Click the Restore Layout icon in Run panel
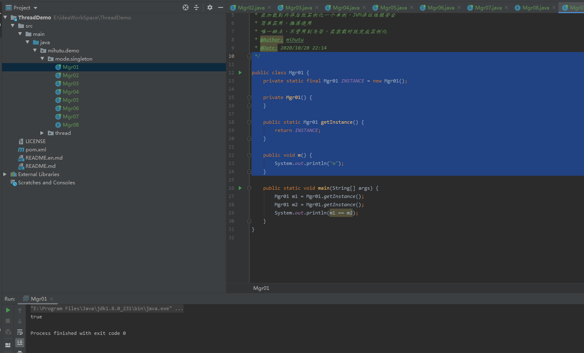Screen dimensions: 584x353 pos(8,345)
